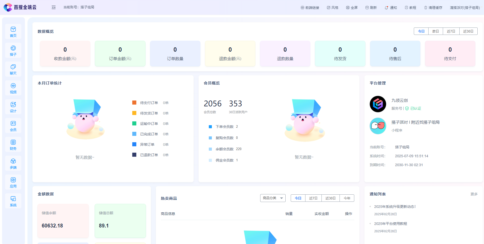The image size is (484, 244).
Task: Switch data overview to 昨日
Action: point(435,31)
